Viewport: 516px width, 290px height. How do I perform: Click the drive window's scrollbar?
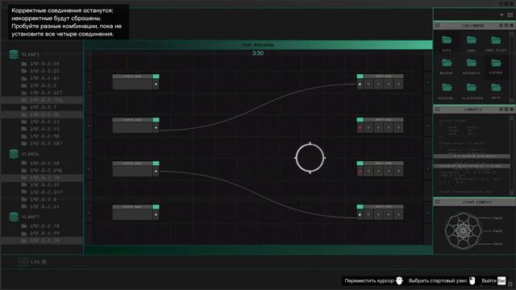512,67
